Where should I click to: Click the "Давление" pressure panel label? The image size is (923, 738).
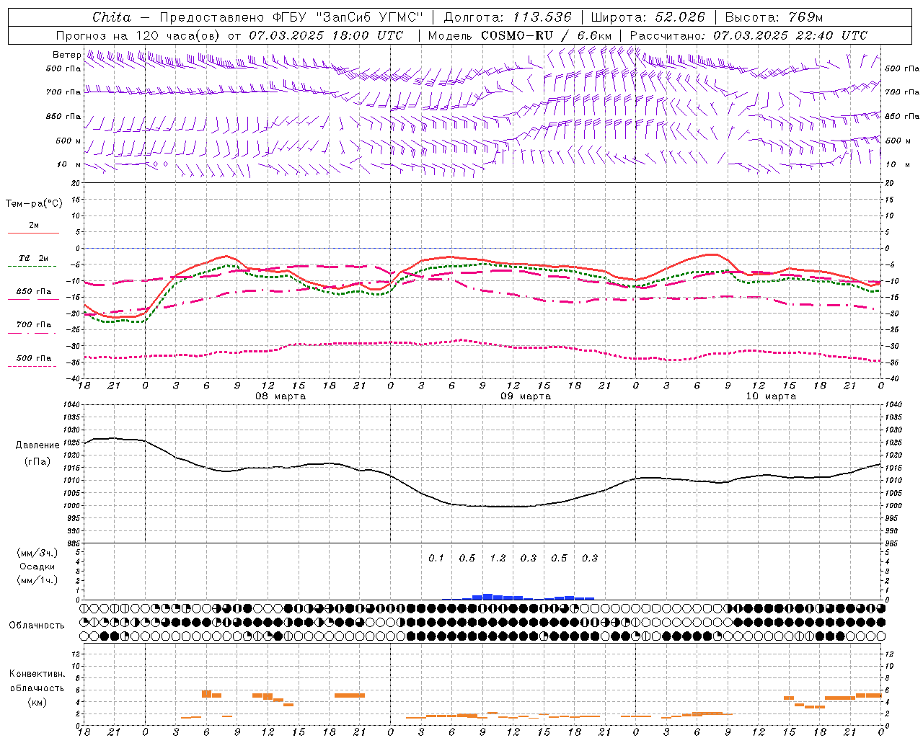(37, 445)
